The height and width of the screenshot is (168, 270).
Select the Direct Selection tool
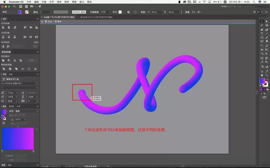tap(267, 21)
